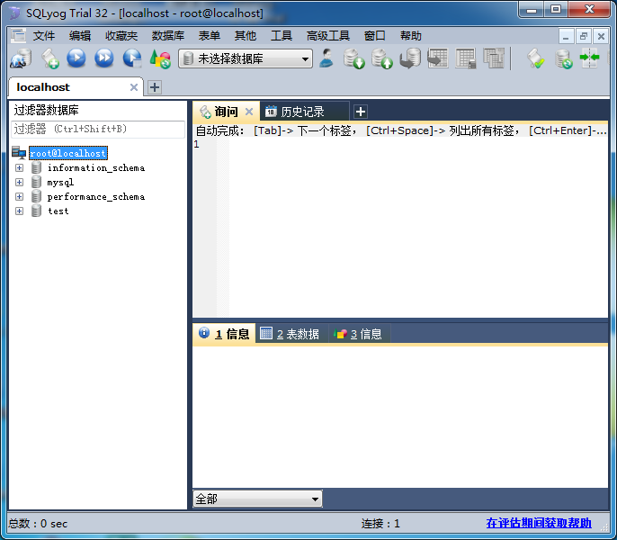Expand the information_schema tree node

[x=19, y=167]
